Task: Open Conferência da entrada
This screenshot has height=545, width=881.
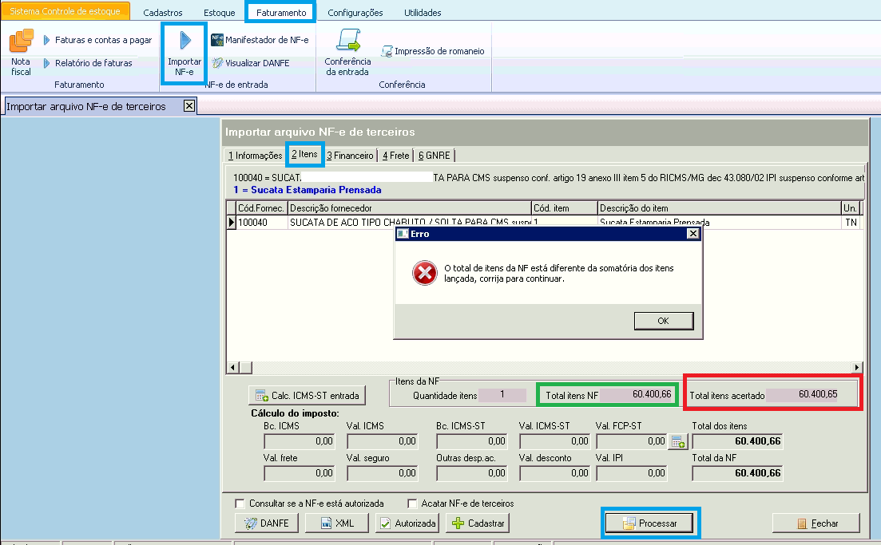Action: tap(347, 53)
